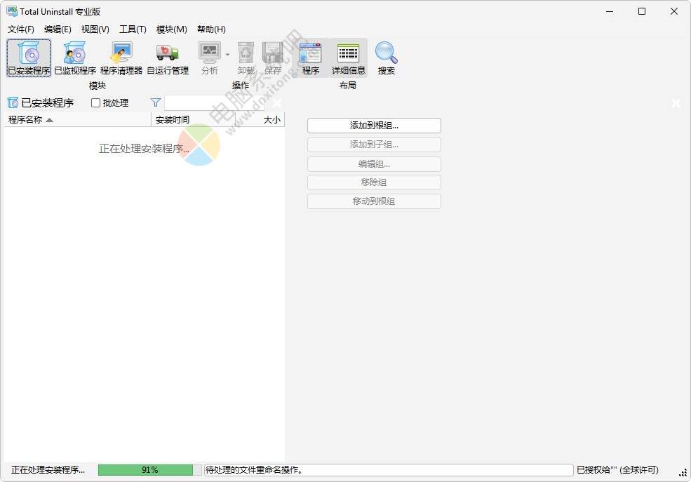The width and height of the screenshot is (691, 482).
Task: Sort list by 安装时间 column header
Action: coord(192,120)
